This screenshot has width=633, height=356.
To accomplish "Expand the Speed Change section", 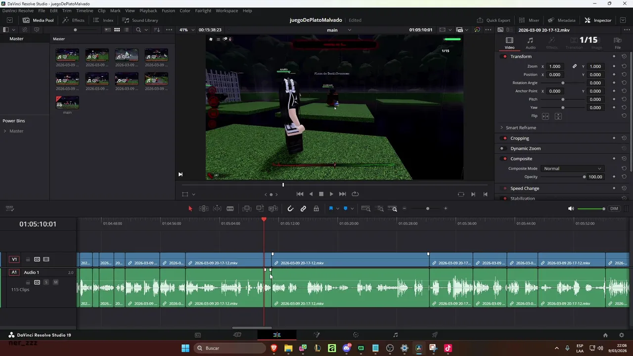I will click(525, 188).
